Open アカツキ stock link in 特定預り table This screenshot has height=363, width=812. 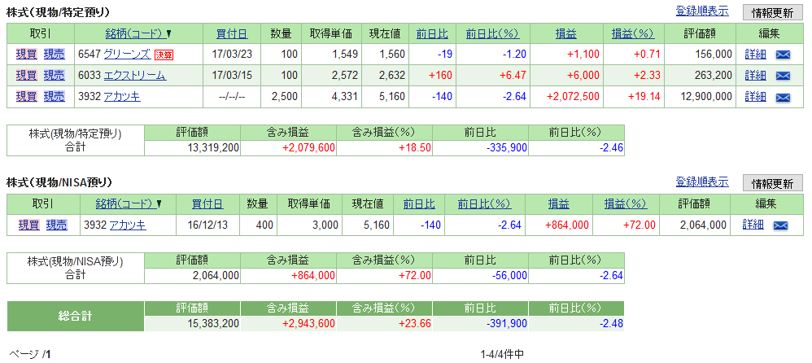click(122, 96)
